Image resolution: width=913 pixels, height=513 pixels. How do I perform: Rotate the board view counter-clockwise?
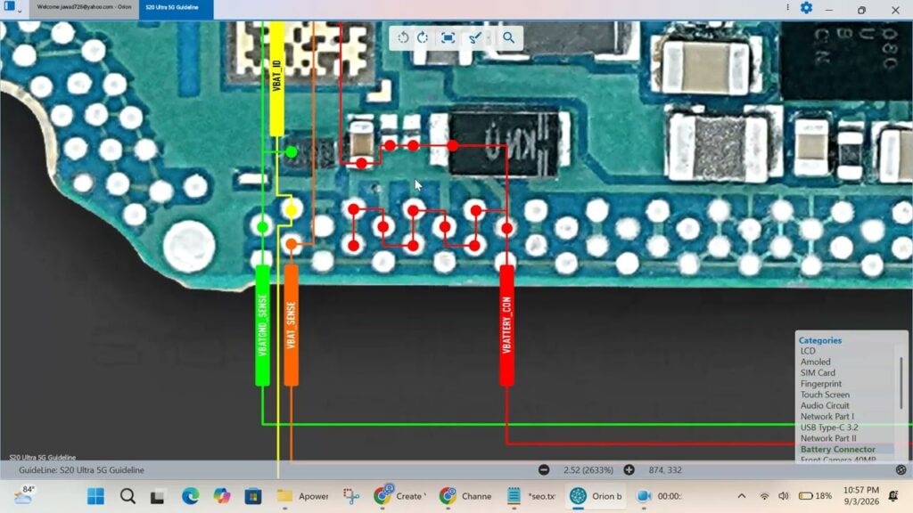click(403, 37)
